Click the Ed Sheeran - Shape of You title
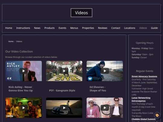Screen dimensions: 163x122 click(x=98, y=89)
